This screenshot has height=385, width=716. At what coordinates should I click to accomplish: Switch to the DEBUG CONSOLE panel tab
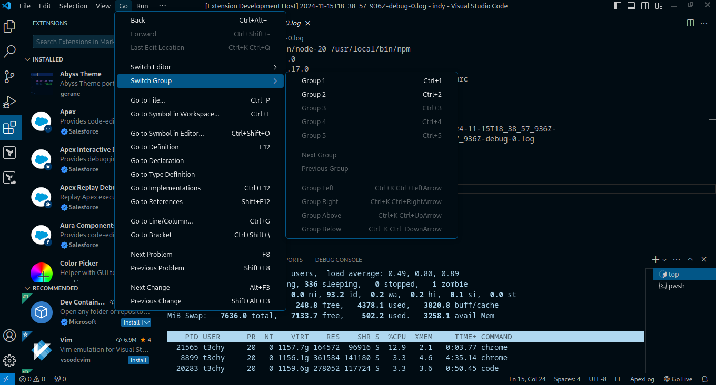tap(339, 260)
